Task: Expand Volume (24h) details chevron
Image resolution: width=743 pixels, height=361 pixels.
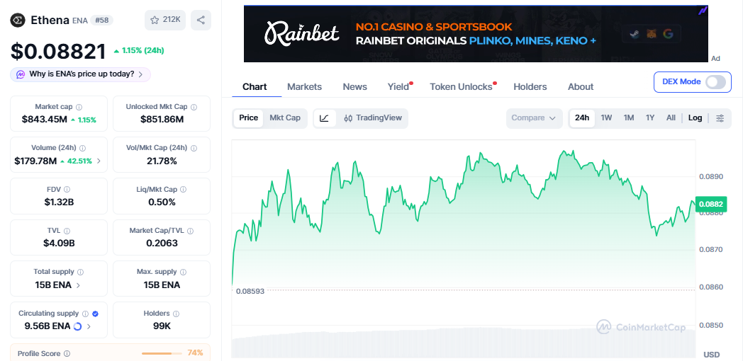Action: pos(99,161)
